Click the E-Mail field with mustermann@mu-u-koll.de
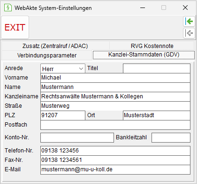Screen dimensions: 197x184 click(115, 169)
